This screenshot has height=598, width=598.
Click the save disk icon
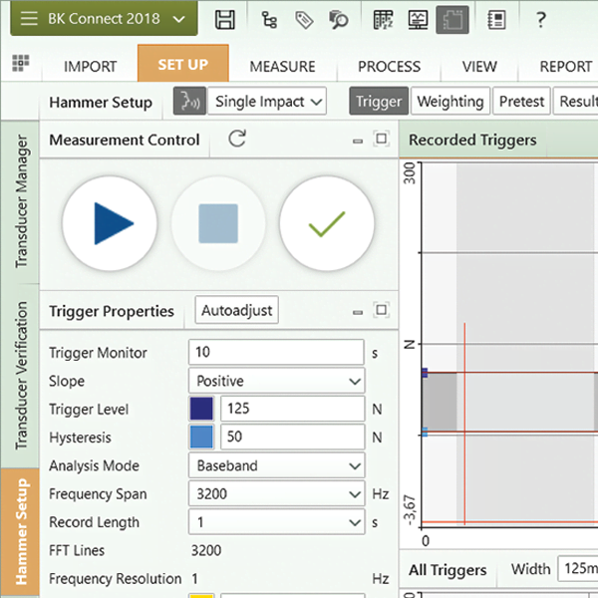(x=226, y=19)
